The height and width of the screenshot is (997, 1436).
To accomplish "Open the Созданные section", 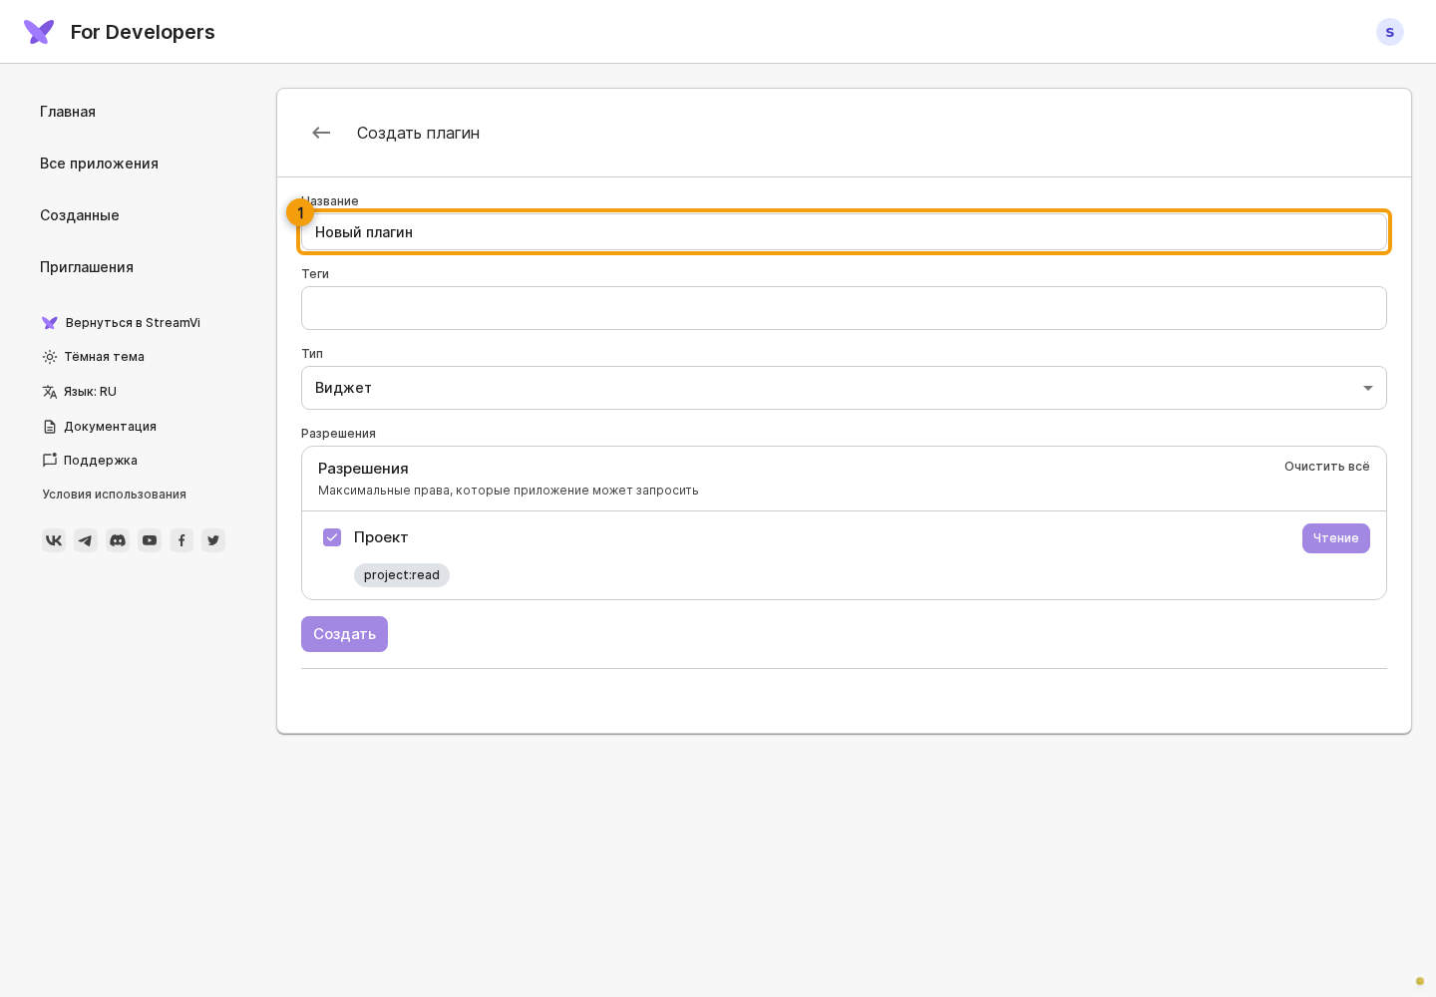I will pyautogui.click(x=80, y=215).
